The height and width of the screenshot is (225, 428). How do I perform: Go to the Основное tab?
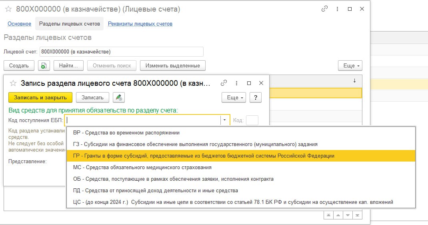19,24
